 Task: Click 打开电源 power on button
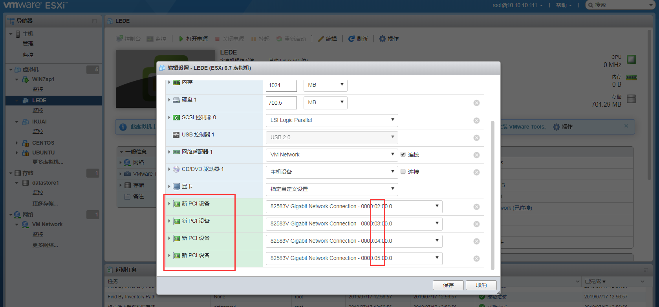click(x=193, y=39)
